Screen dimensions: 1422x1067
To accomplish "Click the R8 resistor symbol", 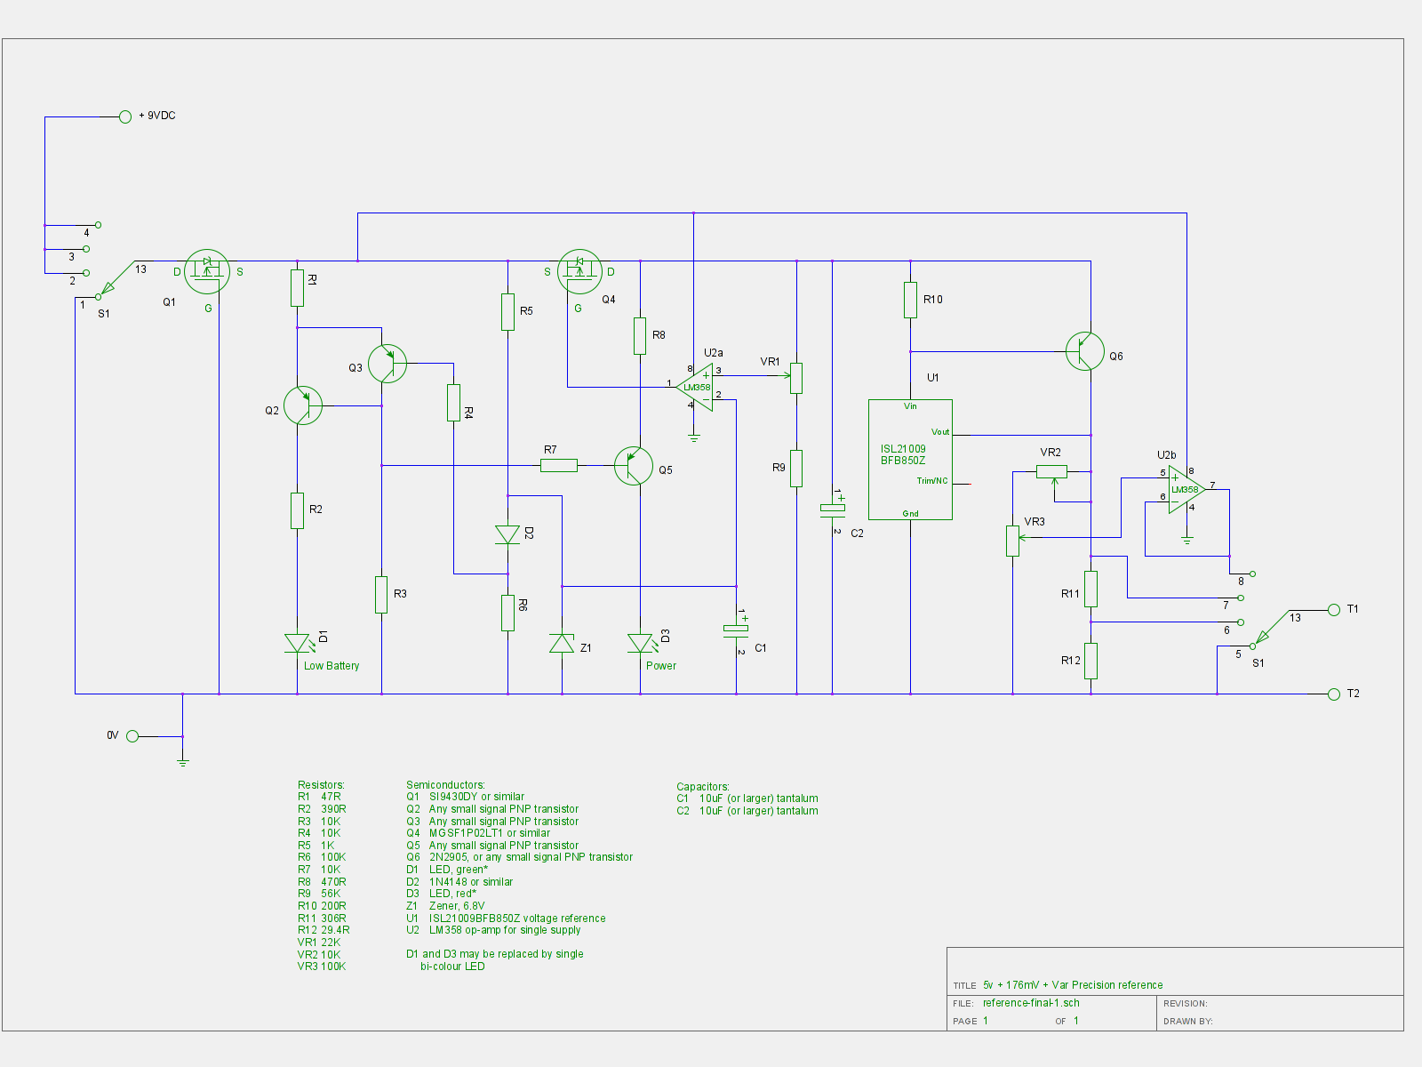I will 640,336.
